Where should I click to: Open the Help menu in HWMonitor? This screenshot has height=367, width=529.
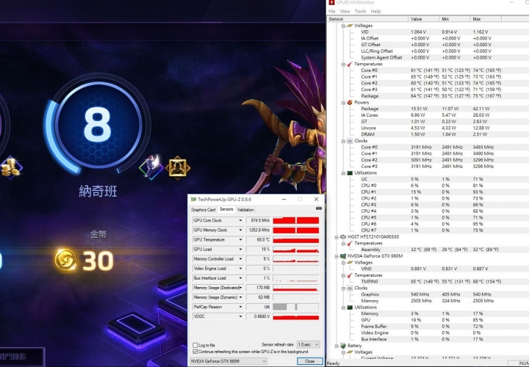pyautogui.click(x=375, y=11)
